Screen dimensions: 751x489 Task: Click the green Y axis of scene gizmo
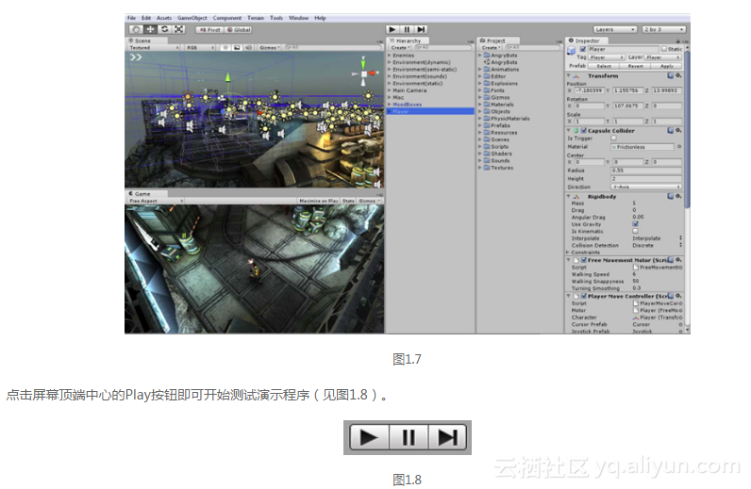pos(363,63)
